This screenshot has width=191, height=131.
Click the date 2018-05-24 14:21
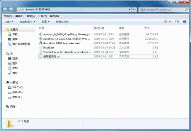tap(105, 47)
